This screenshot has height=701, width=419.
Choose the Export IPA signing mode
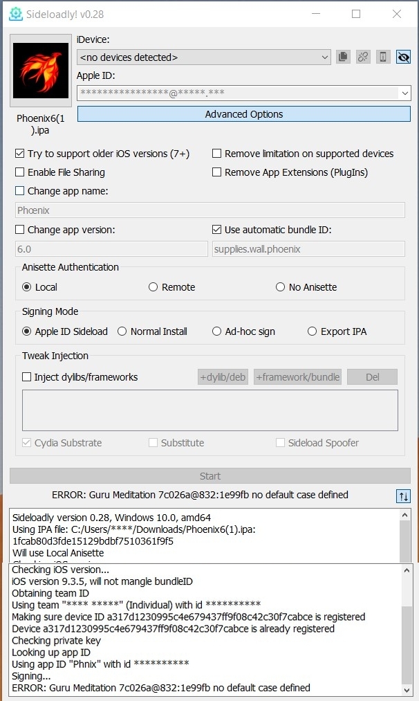pyautogui.click(x=312, y=331)
